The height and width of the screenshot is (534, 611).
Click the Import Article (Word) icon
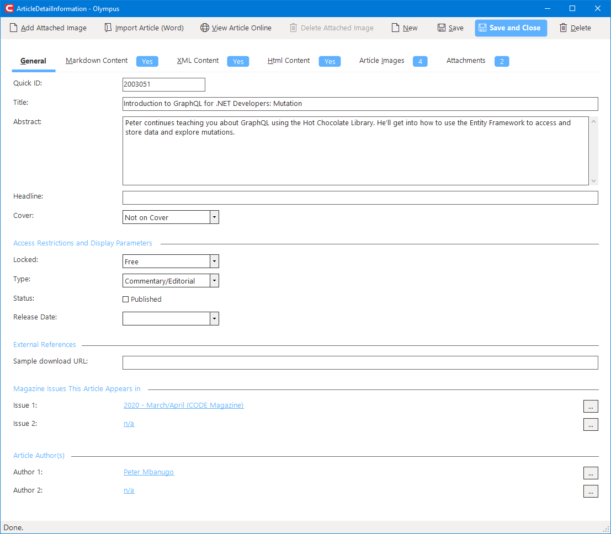pos(108,28)
